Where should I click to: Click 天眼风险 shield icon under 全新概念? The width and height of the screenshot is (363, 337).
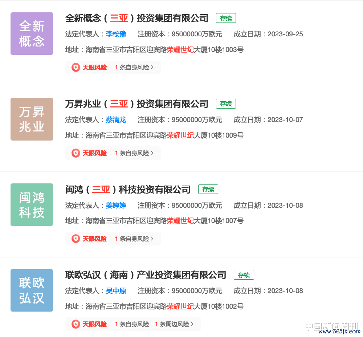click(76, 67)
